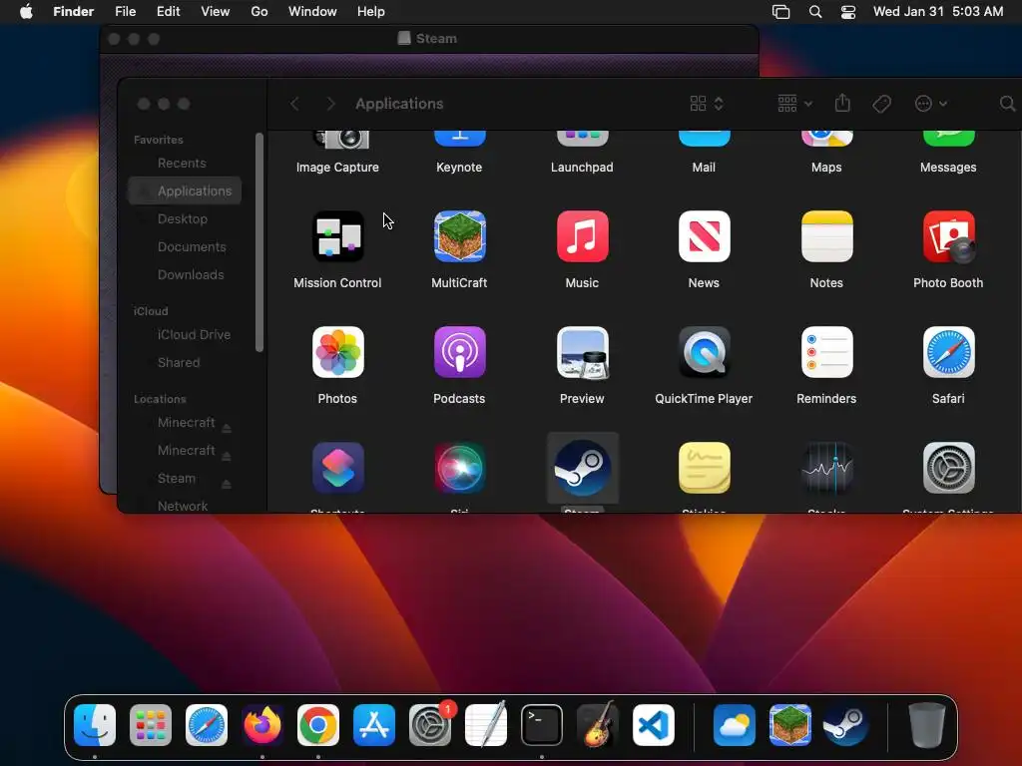Open Steam from the Dock

pos(845,725)
